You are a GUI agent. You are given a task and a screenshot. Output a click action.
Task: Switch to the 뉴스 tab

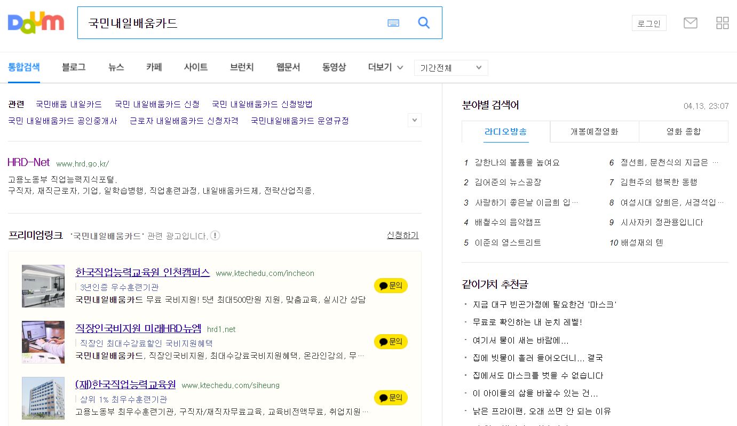click(116, 67)
